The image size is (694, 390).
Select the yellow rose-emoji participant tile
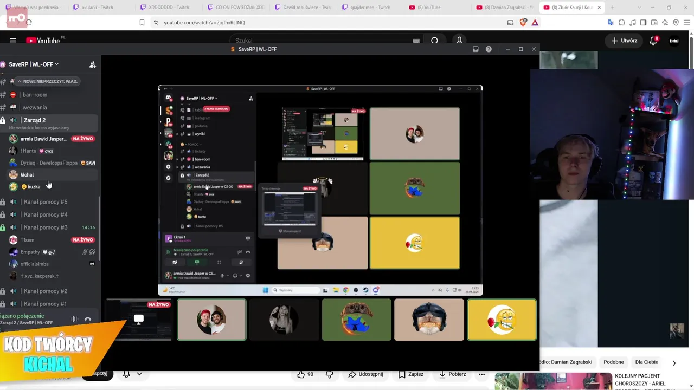pyautogui.click(x=502, y=320)
